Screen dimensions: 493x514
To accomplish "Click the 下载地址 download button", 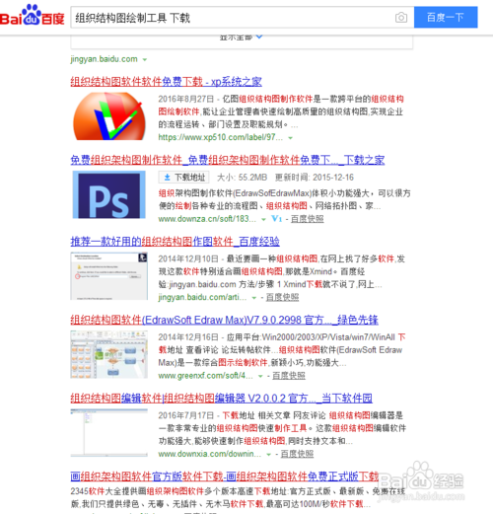I will coord(184,178).
